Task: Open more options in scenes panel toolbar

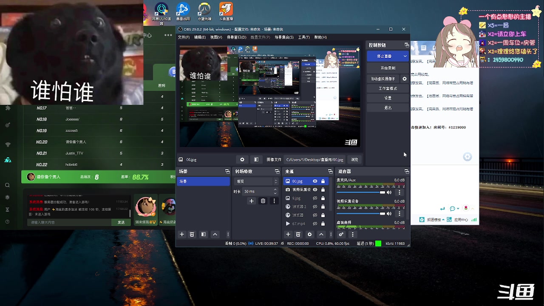Action: pyautogui.click(x=228, y=235)
